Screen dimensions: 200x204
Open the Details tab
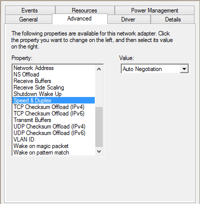[x=173, y=19]
